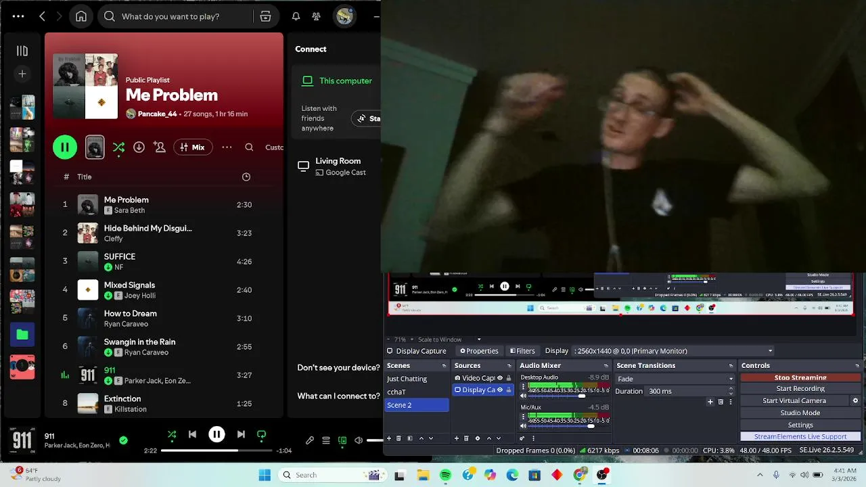Select This computer in Connect panel
The height and width of the screenshot is (487, 866).
(x=337, y=80)
